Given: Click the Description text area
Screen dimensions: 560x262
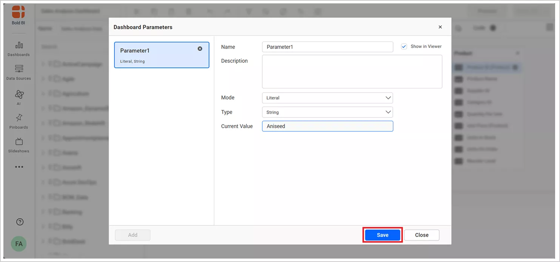Looking at the screenshot, I should point(352,72).
